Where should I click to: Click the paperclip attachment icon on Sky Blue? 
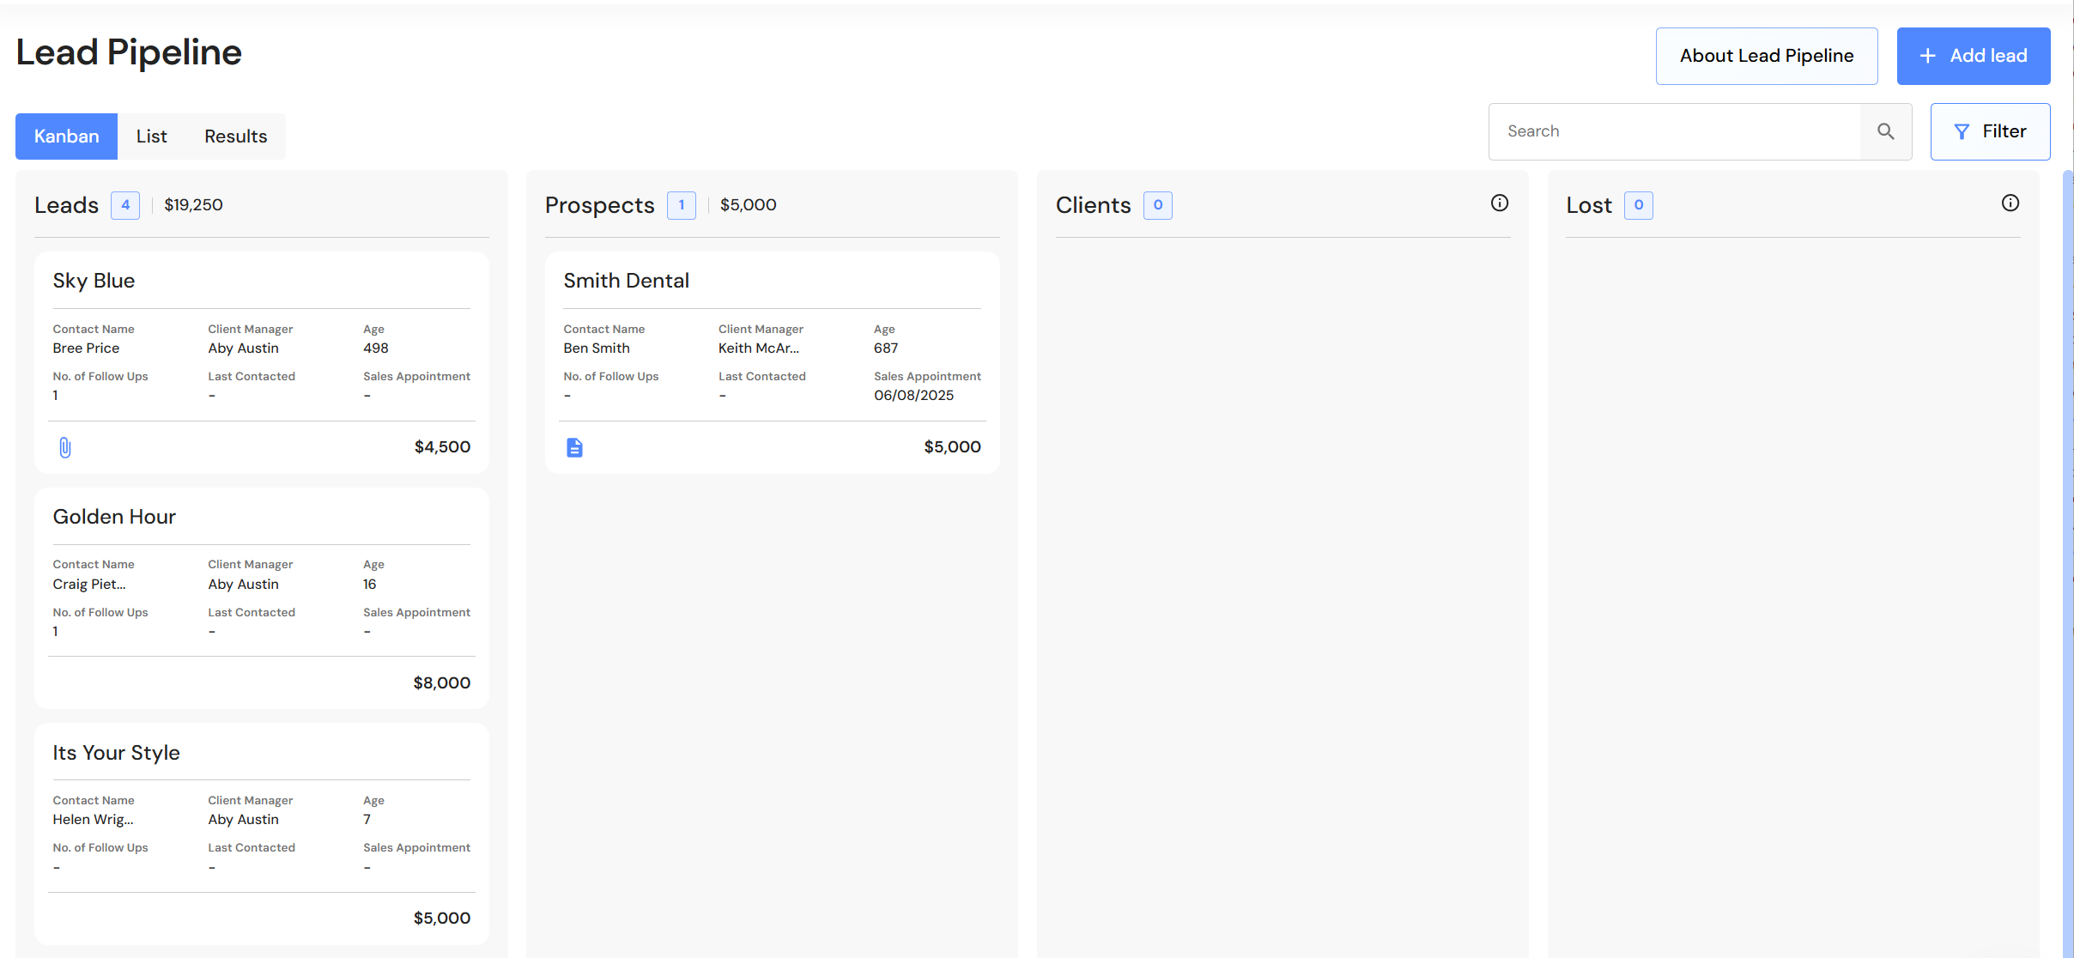tap(65, 447)
